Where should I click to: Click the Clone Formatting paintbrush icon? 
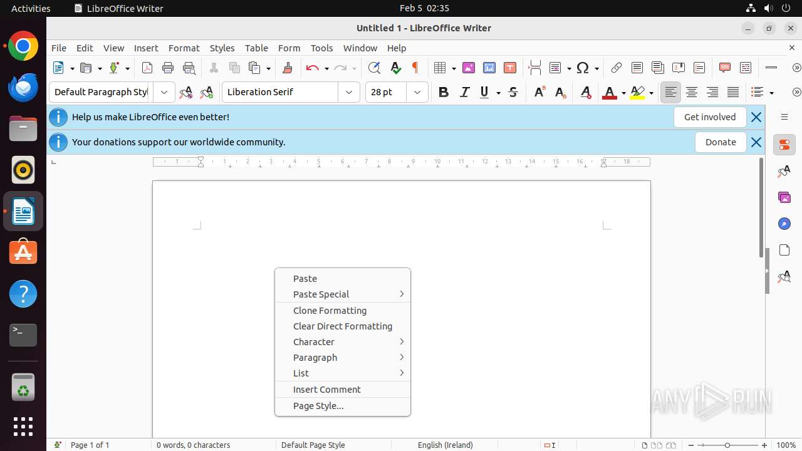(x=288, y=68)
